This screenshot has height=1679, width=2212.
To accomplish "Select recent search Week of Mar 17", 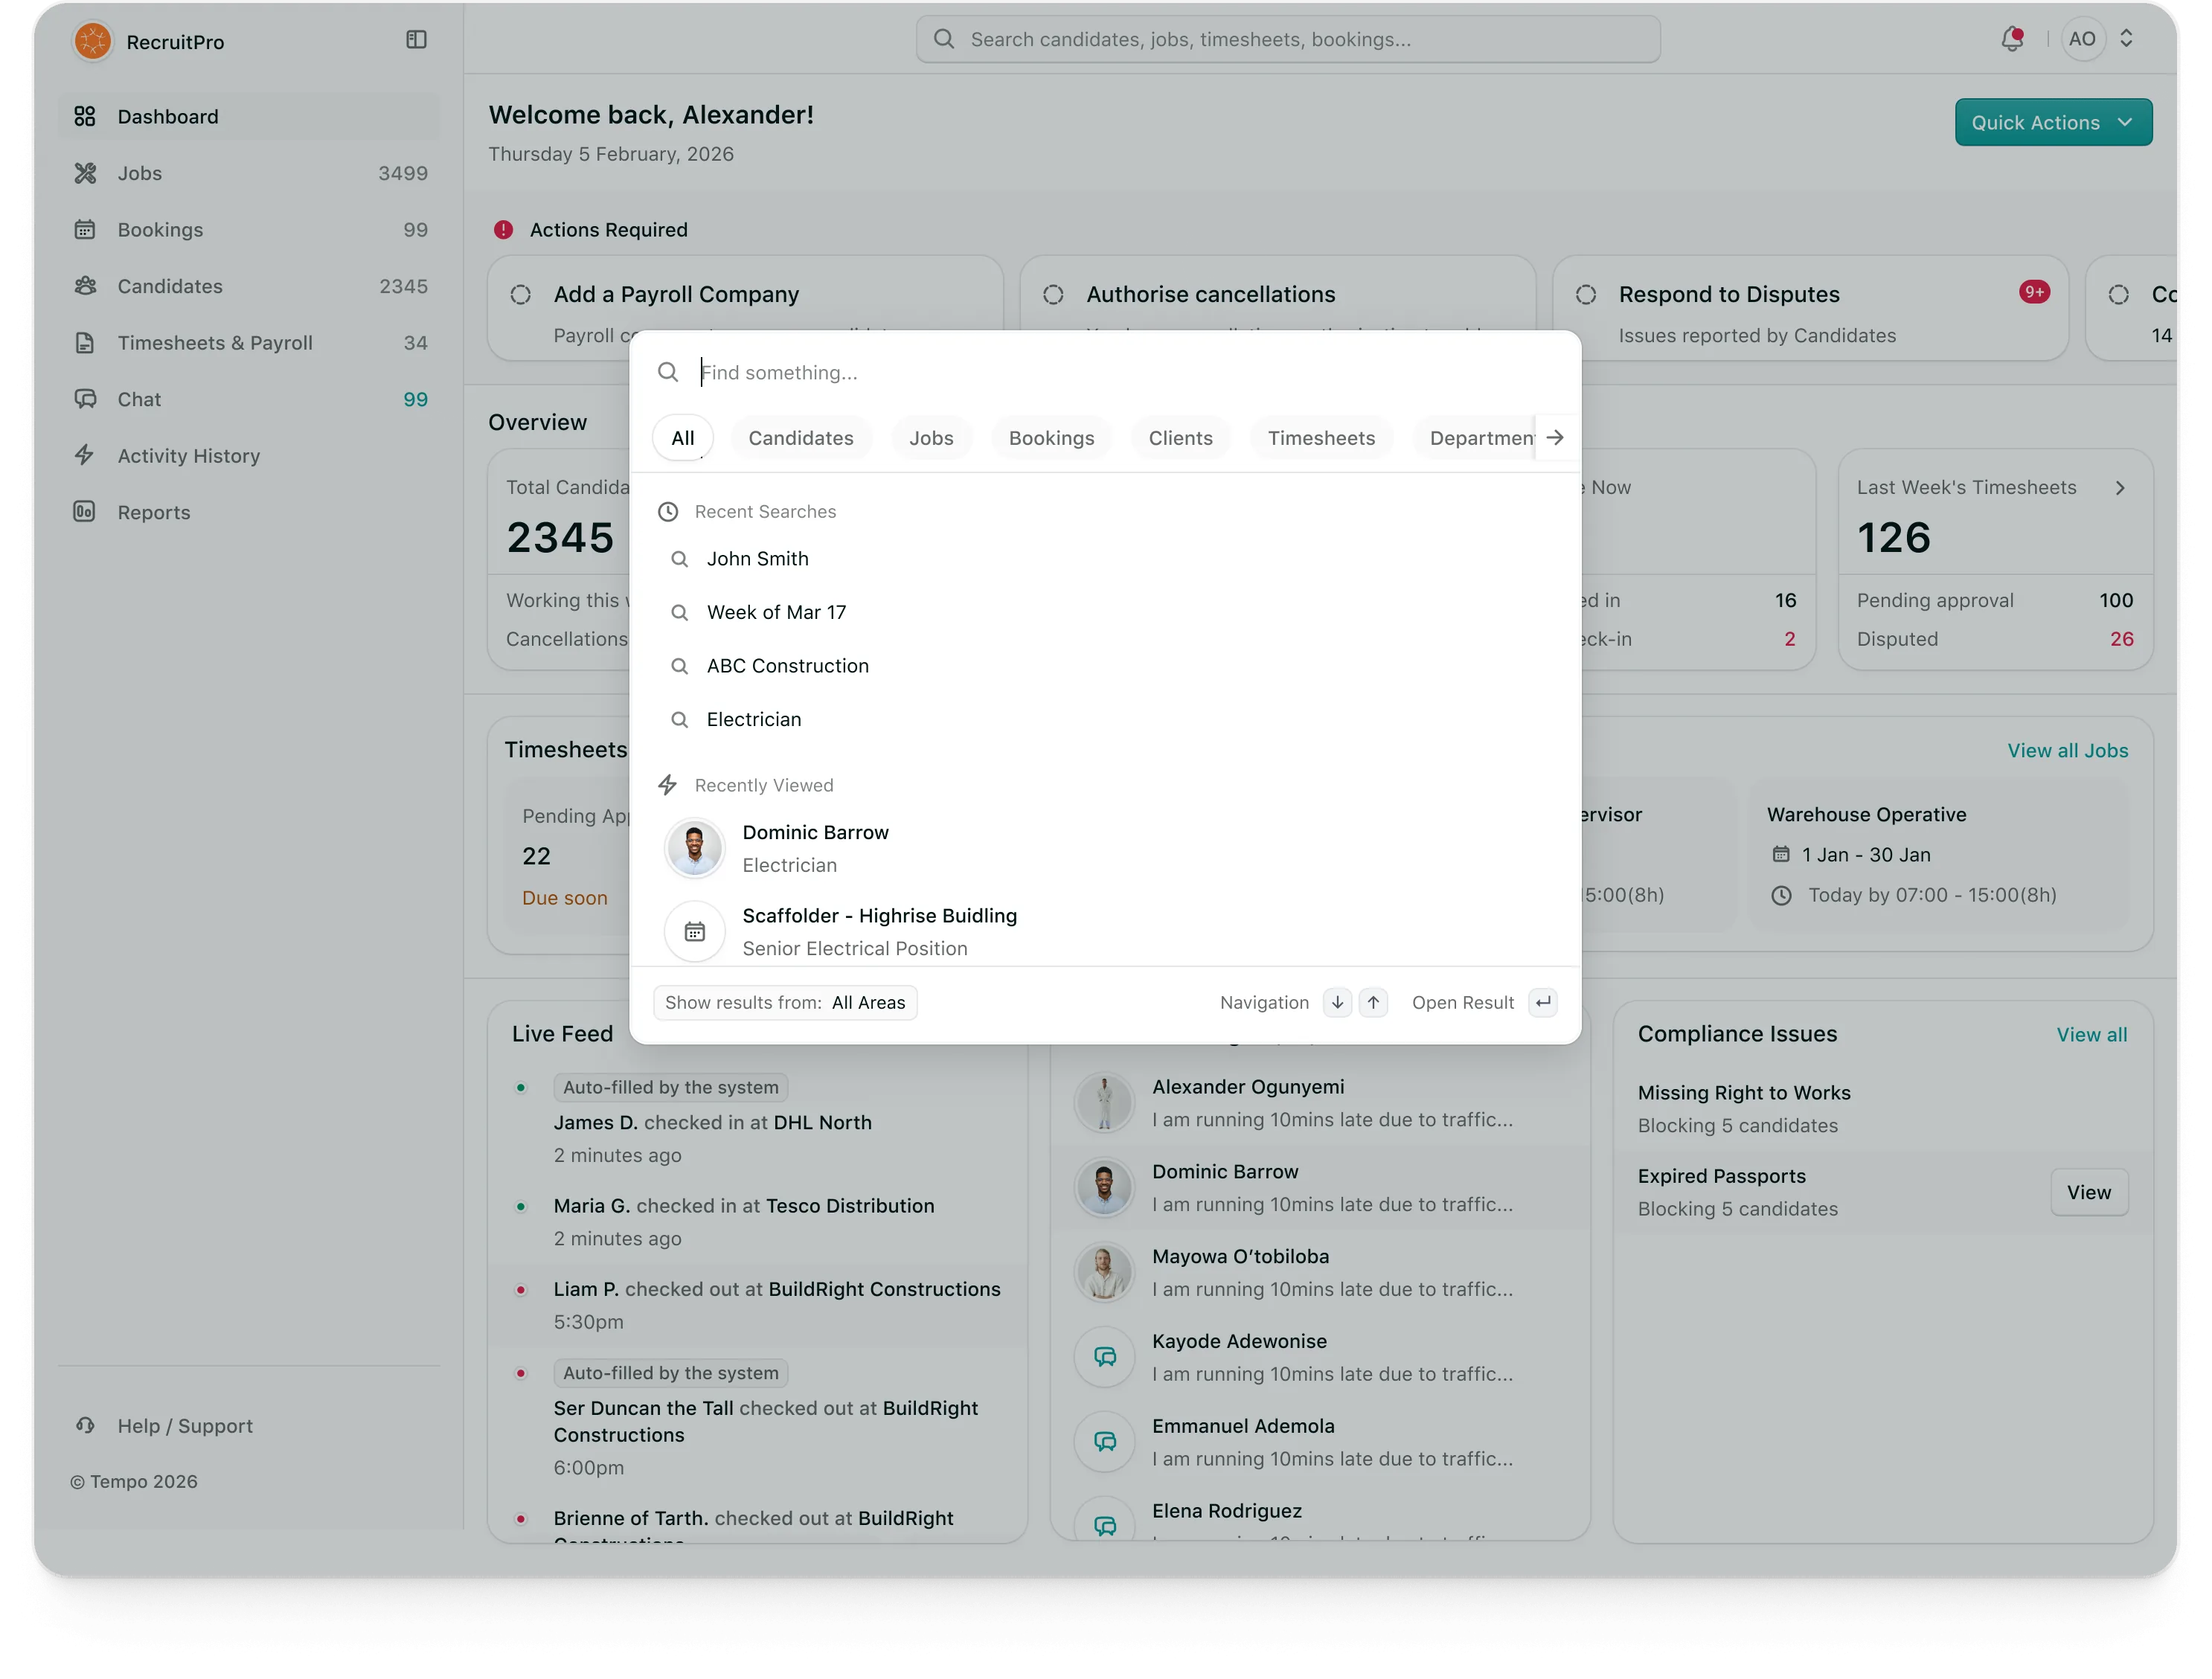I will [1105, 612].
